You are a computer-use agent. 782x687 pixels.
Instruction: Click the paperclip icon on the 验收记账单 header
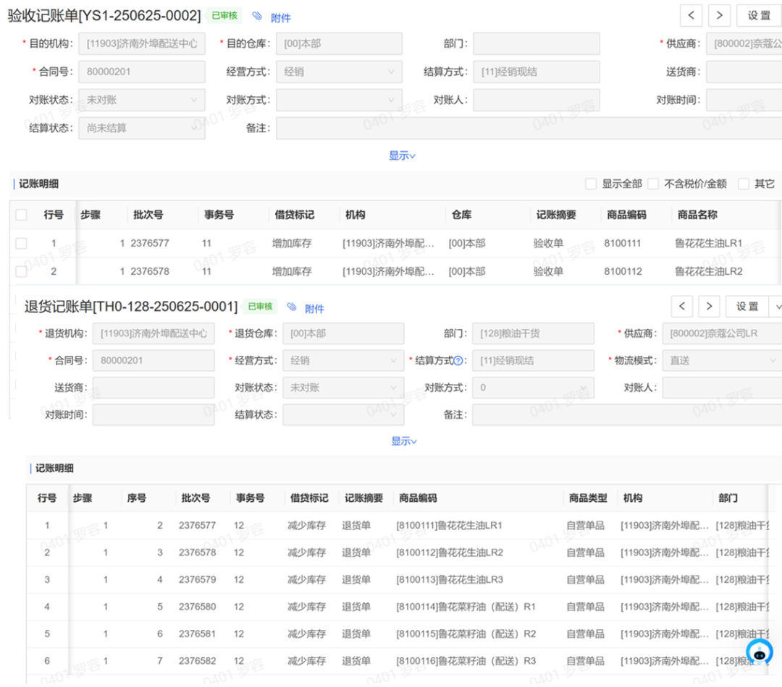point(257,16)
